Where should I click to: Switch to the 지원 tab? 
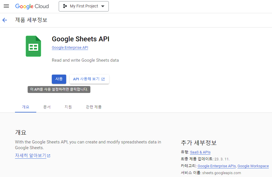[68, 107]
